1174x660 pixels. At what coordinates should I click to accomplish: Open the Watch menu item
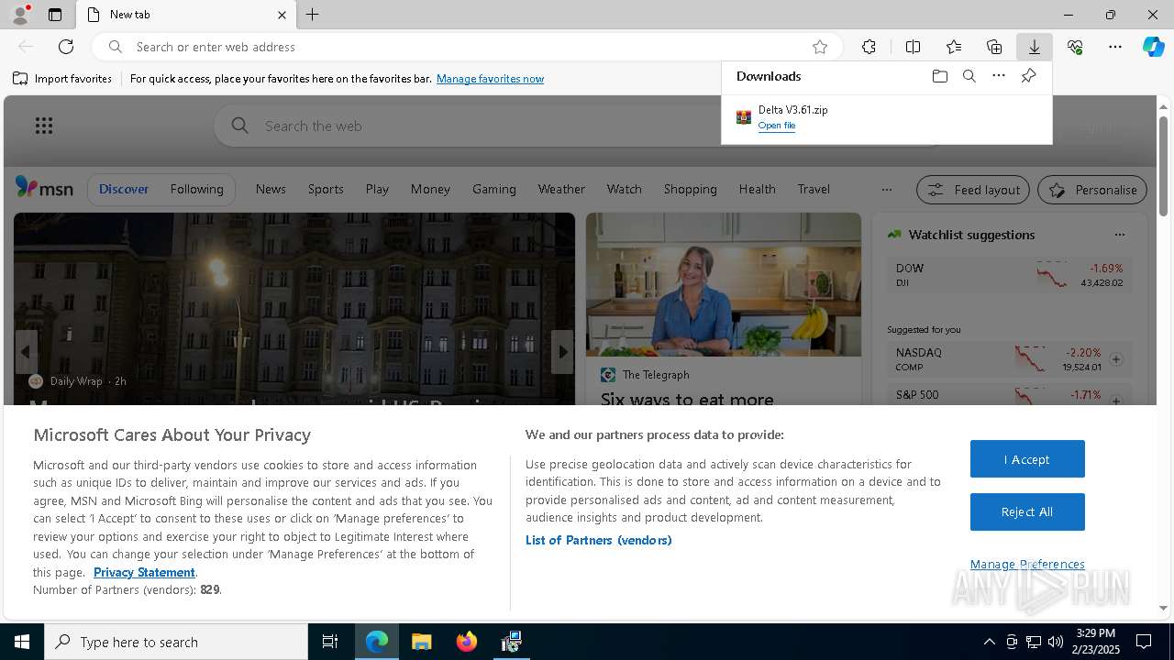point(624,189)
